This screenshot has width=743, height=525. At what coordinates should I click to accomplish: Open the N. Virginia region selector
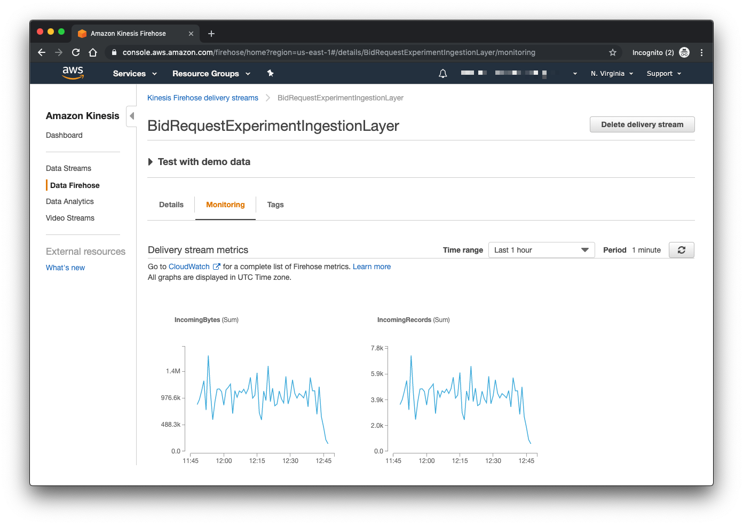click(612, 74)
